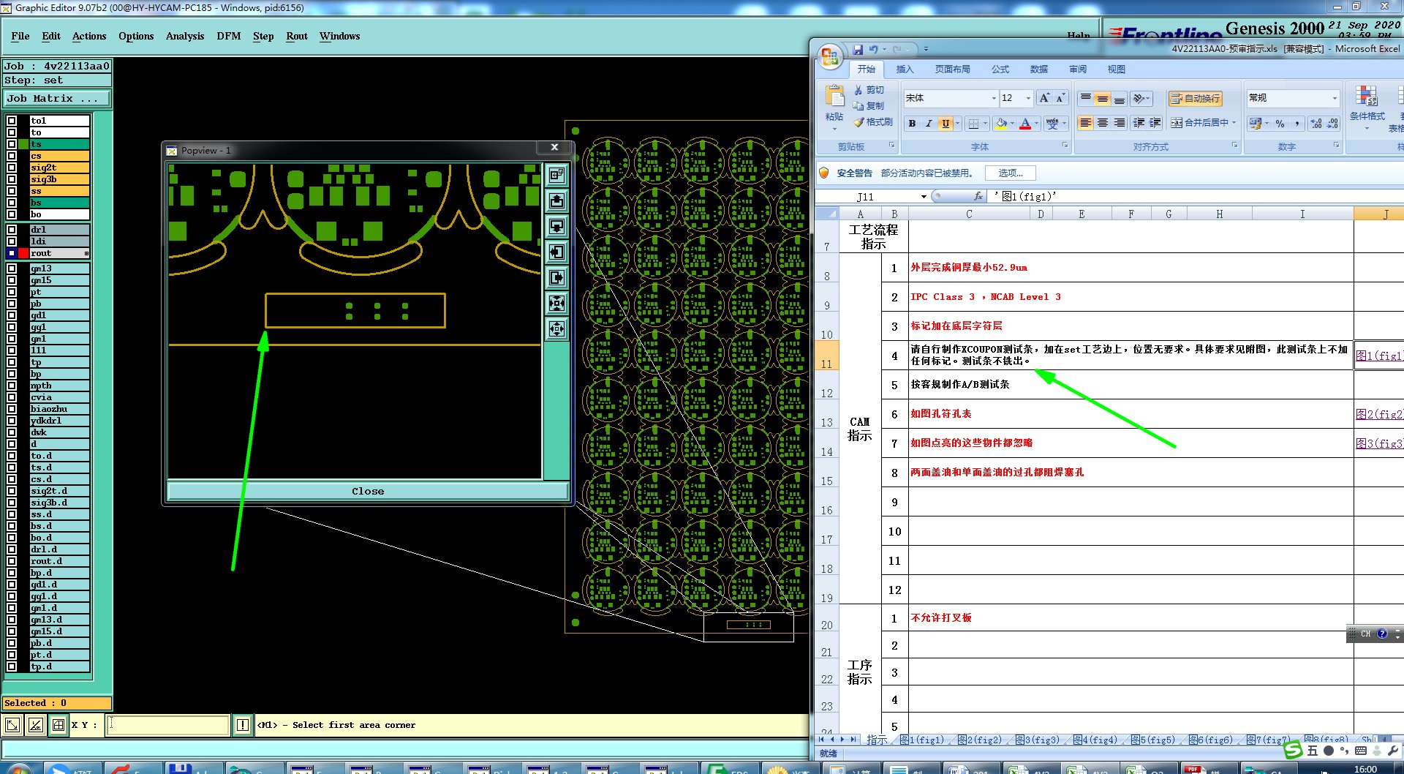Open the number format dropdown in Excel

coord(1335,98)
